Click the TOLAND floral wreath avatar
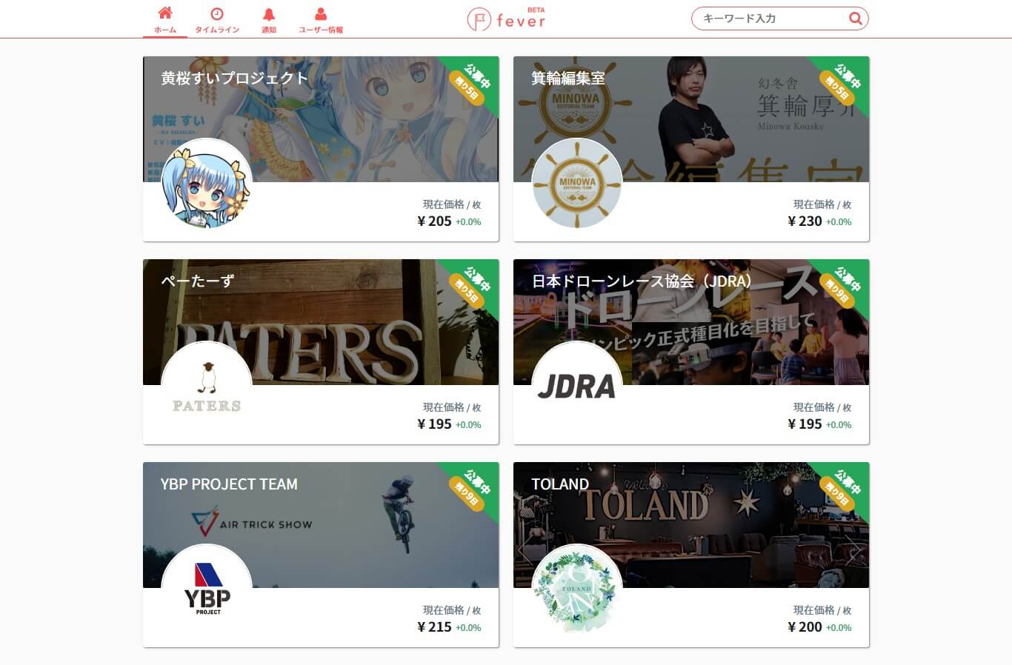The width and height of the screenshot is (1012, 665). point(577,589)
